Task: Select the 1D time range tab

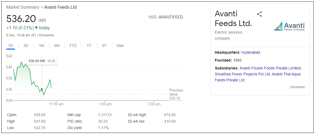Action: click(x=11, y=46)
